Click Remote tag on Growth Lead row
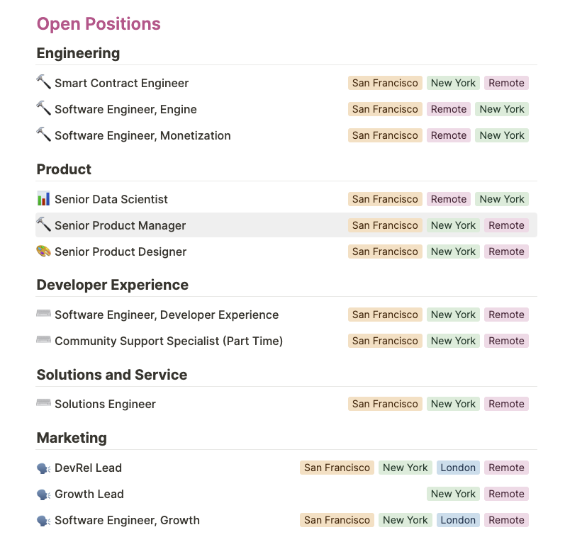Screen dimensions: 565x537 tap(506, 494)
